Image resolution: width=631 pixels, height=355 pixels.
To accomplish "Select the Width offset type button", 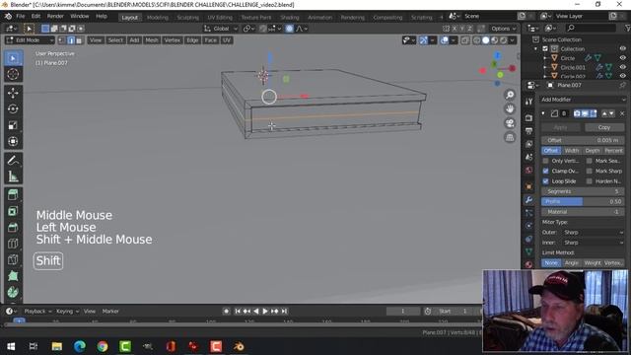I will pyautogui.click(x=572, y=151).
